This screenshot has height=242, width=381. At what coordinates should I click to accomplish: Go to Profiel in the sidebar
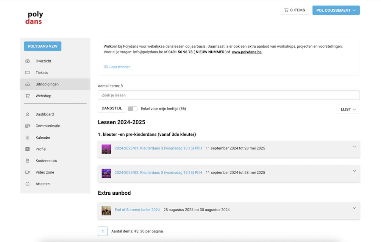tap(41, 149)
